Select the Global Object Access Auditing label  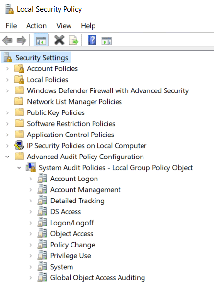tap(97, 277)
